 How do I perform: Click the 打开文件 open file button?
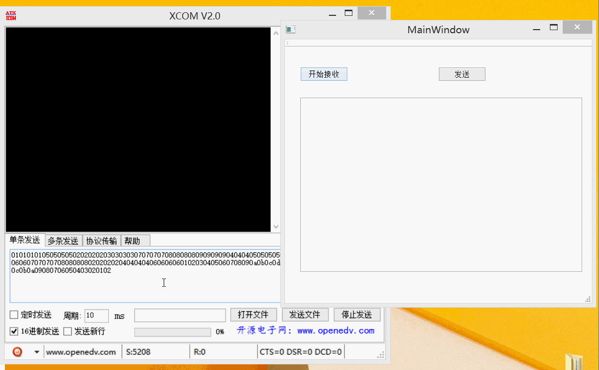tap(253, 315)
